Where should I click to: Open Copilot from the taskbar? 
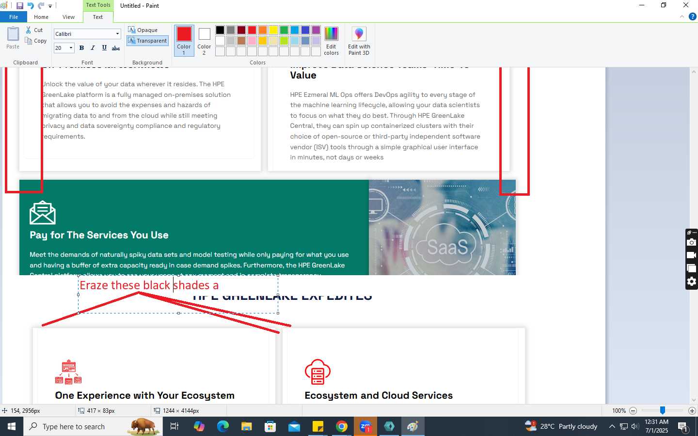coord(199,426)
